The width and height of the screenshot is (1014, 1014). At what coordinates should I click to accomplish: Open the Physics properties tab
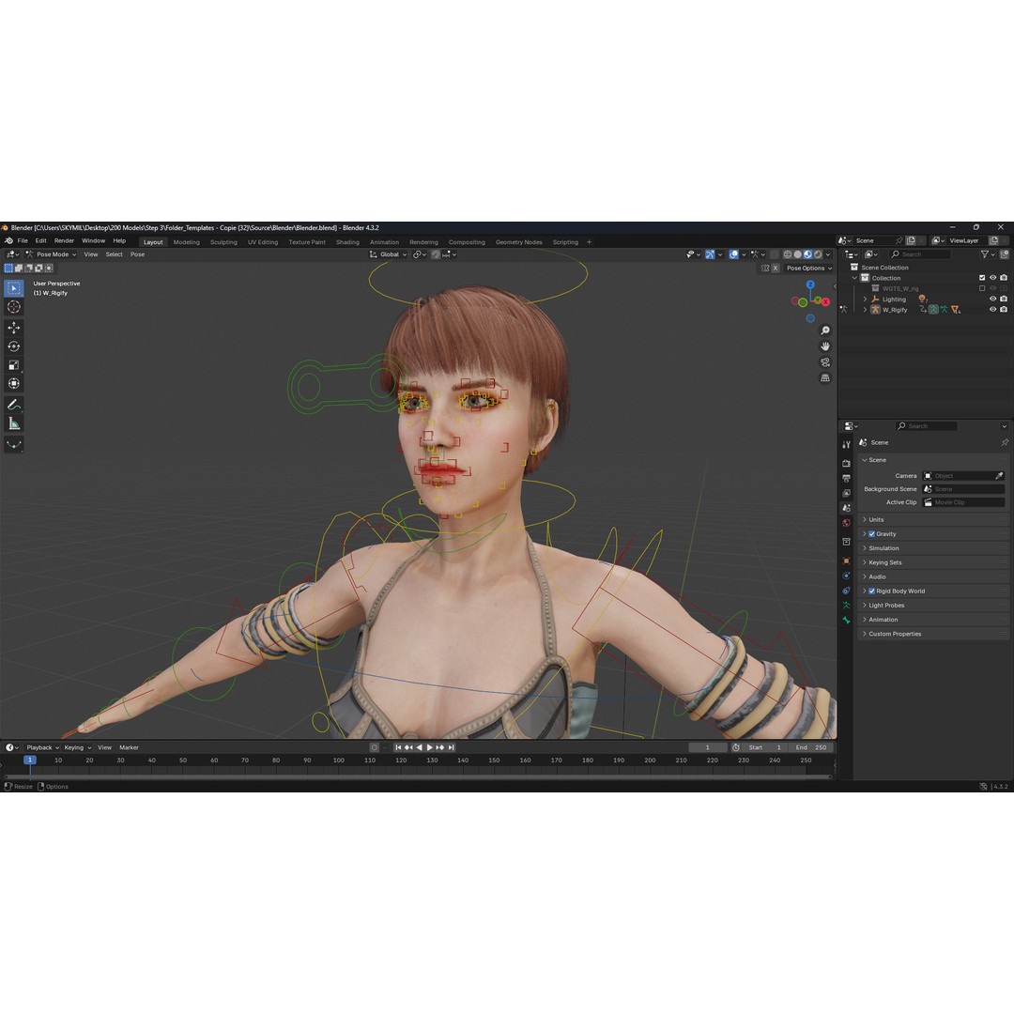tap(846, 576)
